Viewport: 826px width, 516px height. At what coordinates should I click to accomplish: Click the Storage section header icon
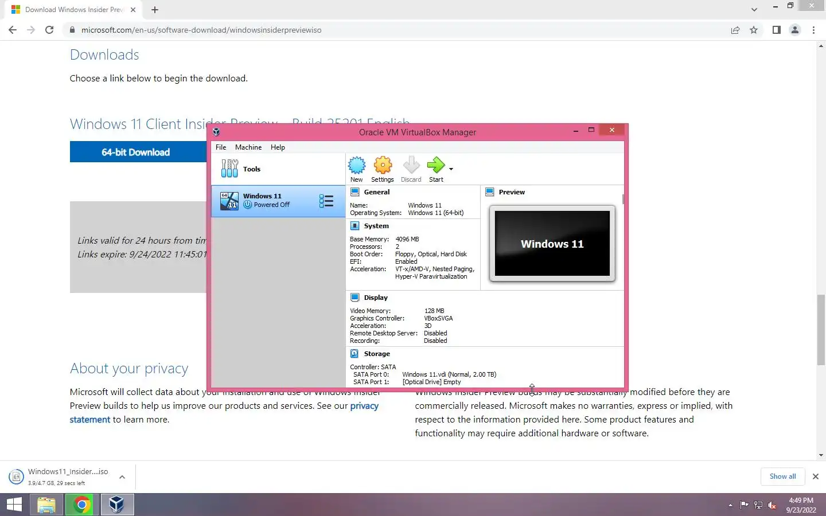354,354
